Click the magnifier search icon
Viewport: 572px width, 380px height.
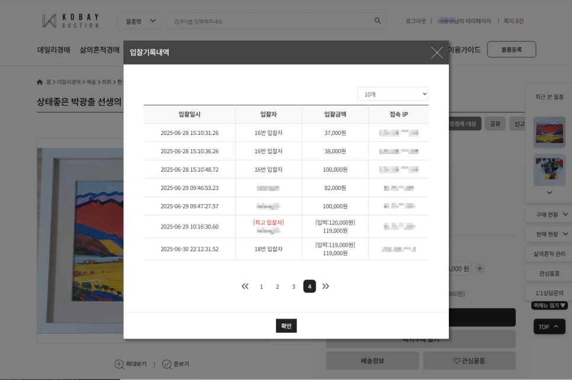point(378,21)
